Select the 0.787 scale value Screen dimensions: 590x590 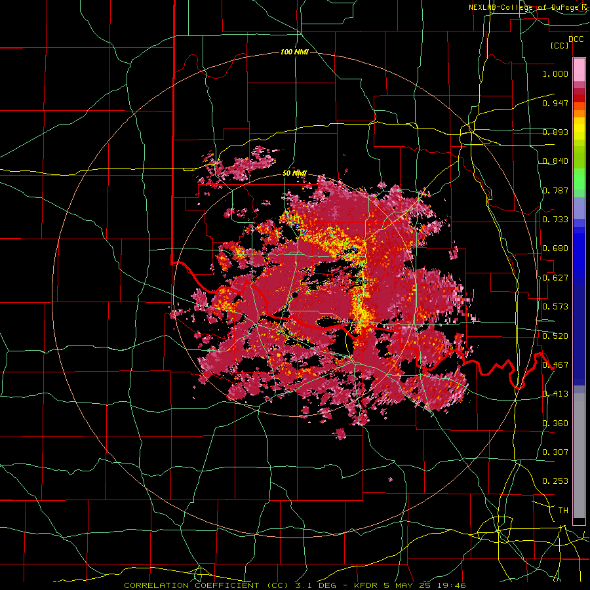[x=555, y=190]
